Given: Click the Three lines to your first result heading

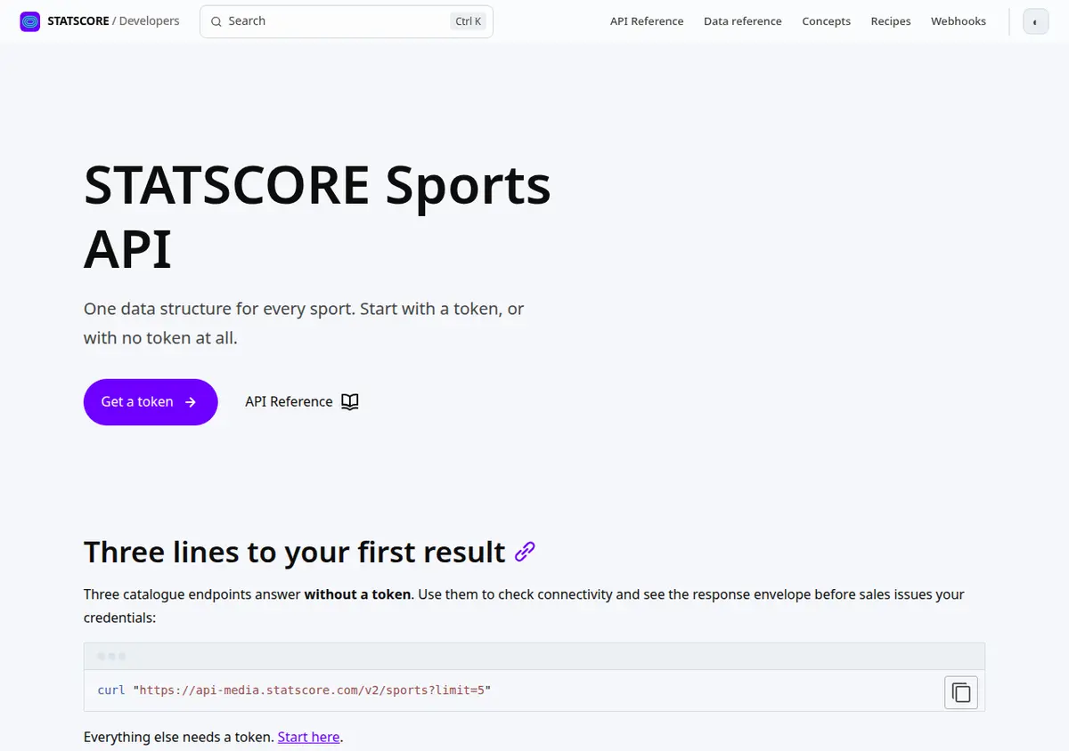Looking at the screenshot, I should tap(295, 552).
